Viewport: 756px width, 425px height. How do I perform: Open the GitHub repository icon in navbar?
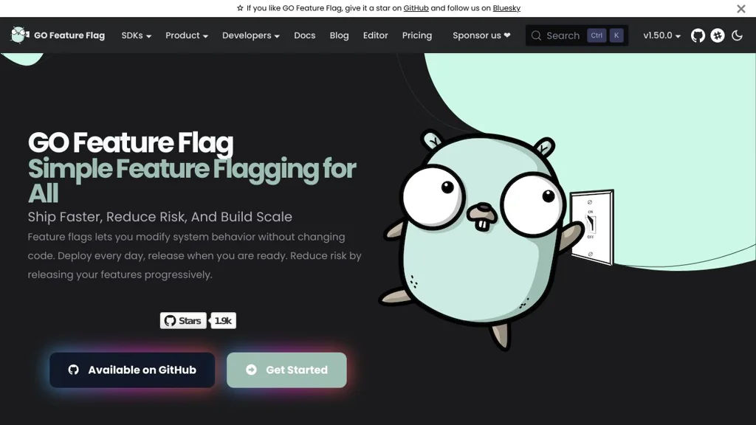pos(698,35)
